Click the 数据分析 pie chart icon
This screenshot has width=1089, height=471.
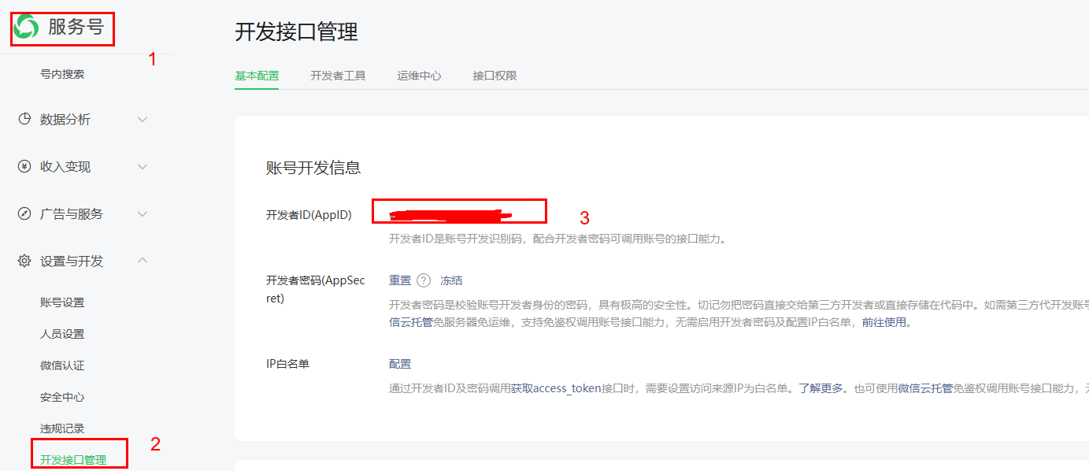point(24,119)
